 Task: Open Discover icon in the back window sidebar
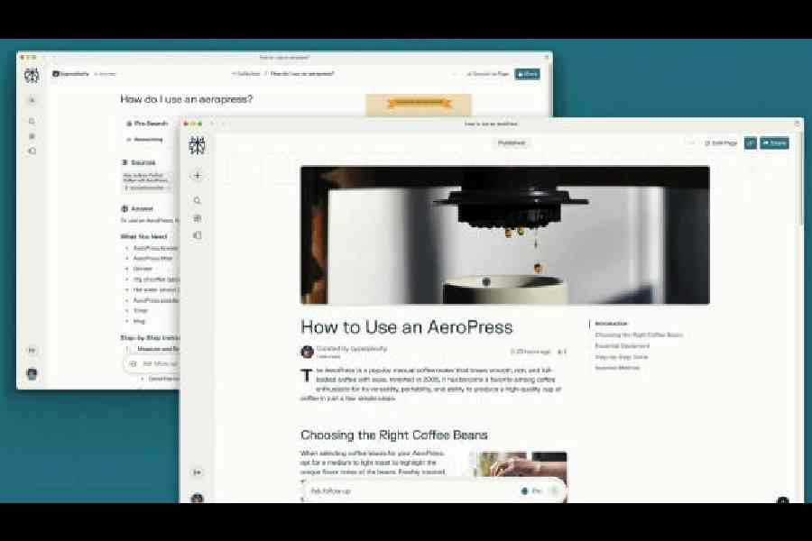tap(32, 136)
